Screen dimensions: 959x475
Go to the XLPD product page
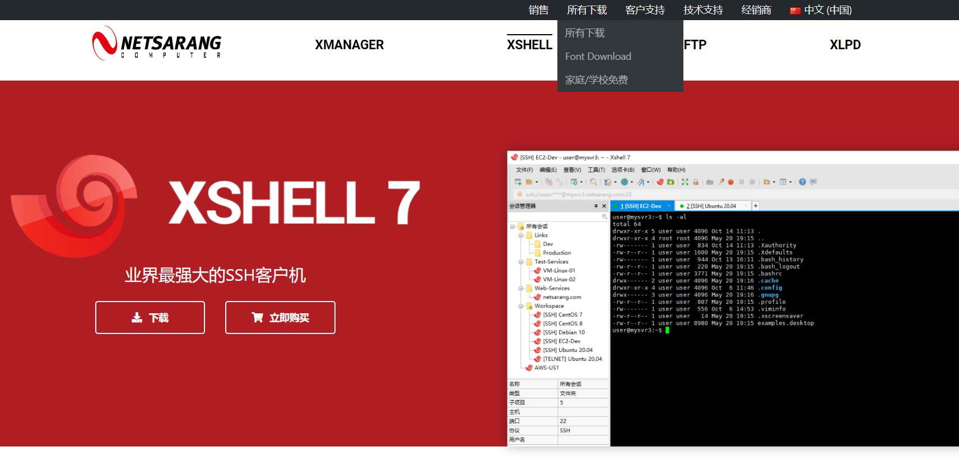click(x=845, y=45)
